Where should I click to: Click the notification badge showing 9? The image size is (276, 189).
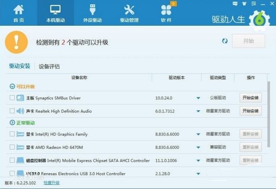tap(173, 4)
